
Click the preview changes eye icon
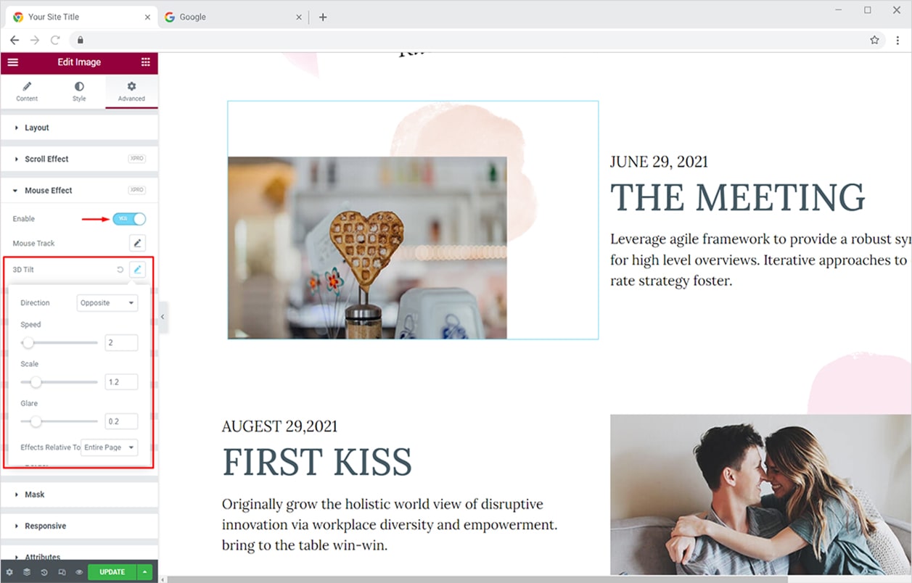(x=79, y=572)
